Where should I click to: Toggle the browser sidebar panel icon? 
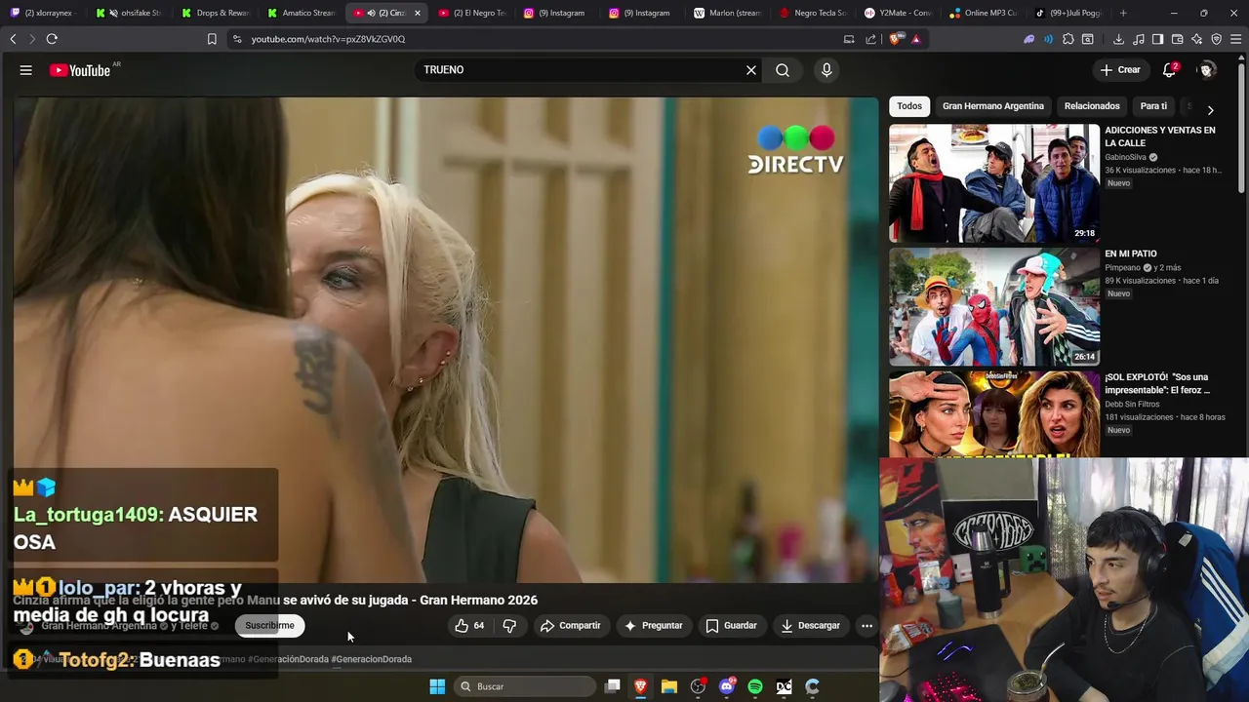pos(1157,39)
